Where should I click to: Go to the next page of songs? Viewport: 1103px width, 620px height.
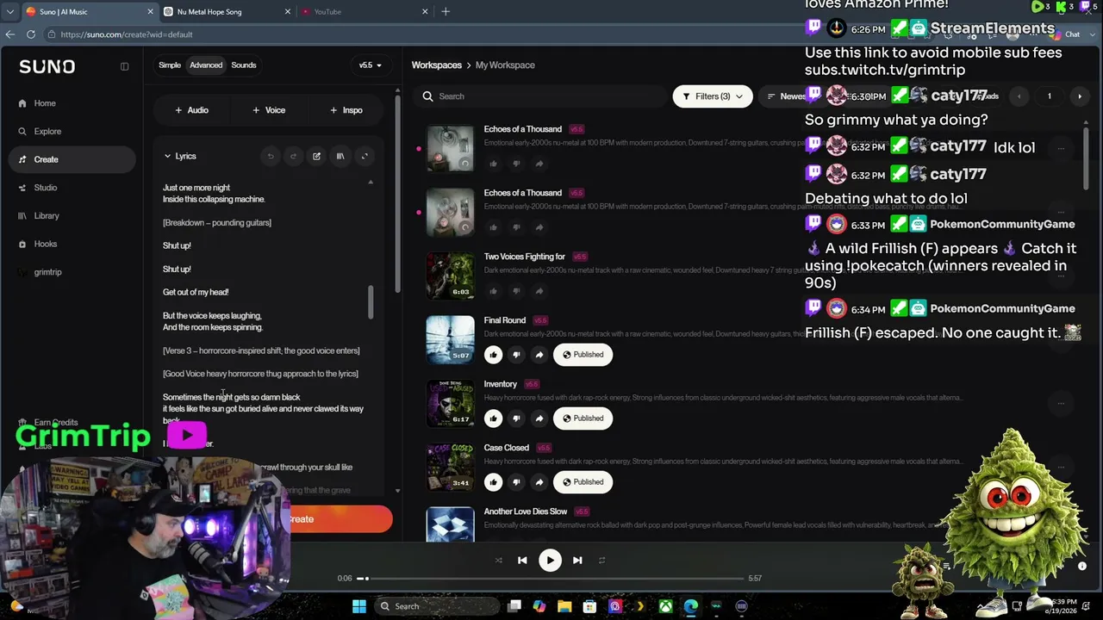[1080, 96]
